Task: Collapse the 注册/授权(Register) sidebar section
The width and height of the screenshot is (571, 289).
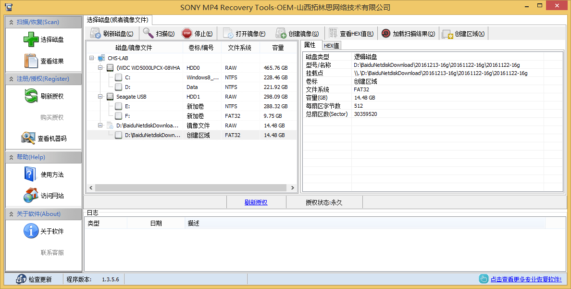Action: pyautogui.click(x=11, y=79)
